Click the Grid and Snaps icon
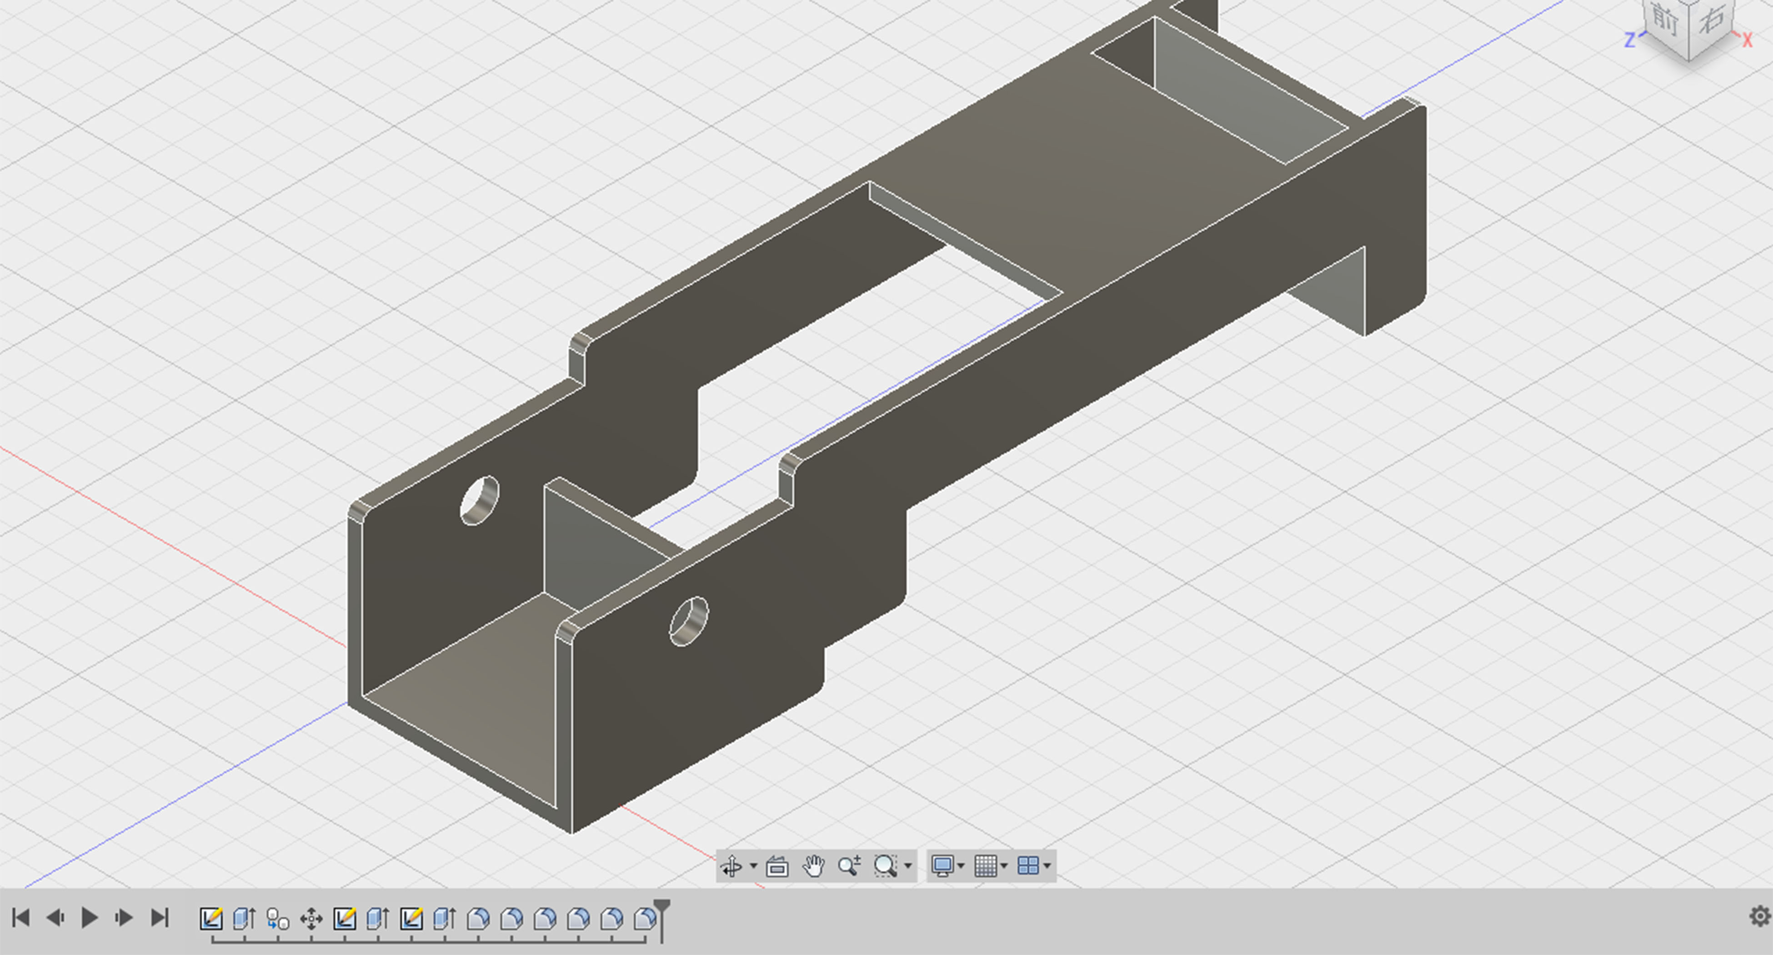Screen dimensions: 1773x955 (x=986, y=866)
